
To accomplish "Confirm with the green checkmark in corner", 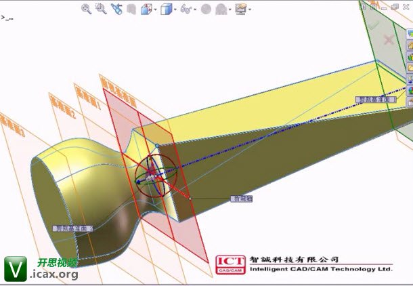I will [373, 25].
